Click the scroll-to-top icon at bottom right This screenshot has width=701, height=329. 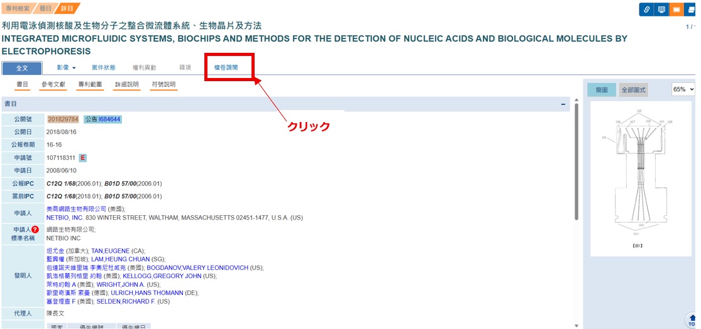click(692, 320)
